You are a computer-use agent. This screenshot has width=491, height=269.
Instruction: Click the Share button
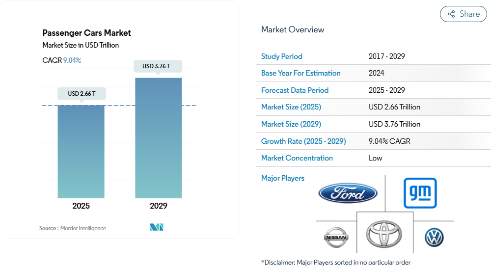(x=463, y=14)
